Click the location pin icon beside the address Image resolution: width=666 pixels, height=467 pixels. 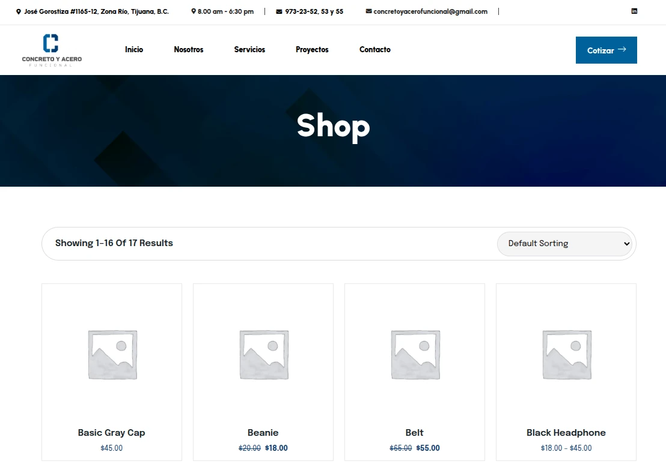pyautogui.click(x=18, y=12)
